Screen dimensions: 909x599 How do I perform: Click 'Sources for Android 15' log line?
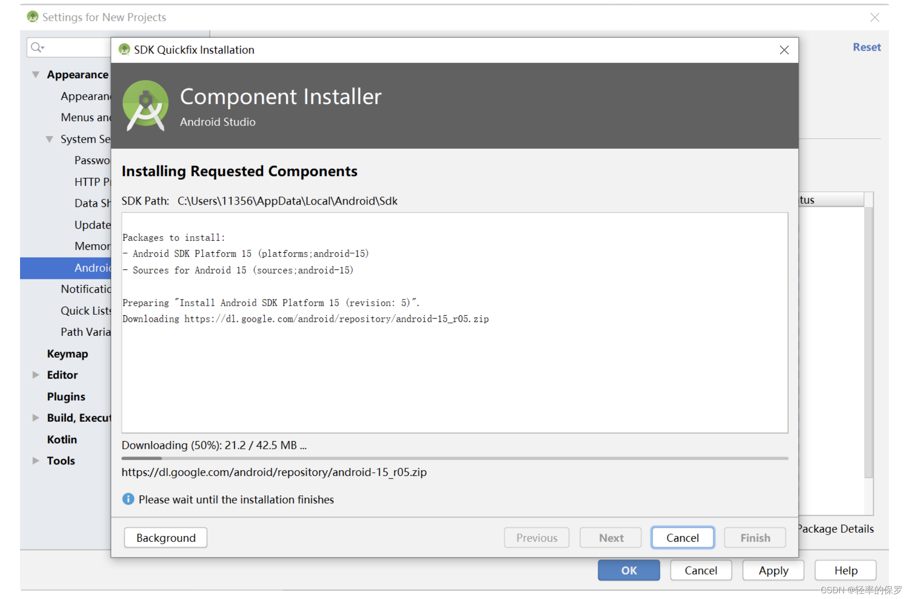tap(238, 270)
